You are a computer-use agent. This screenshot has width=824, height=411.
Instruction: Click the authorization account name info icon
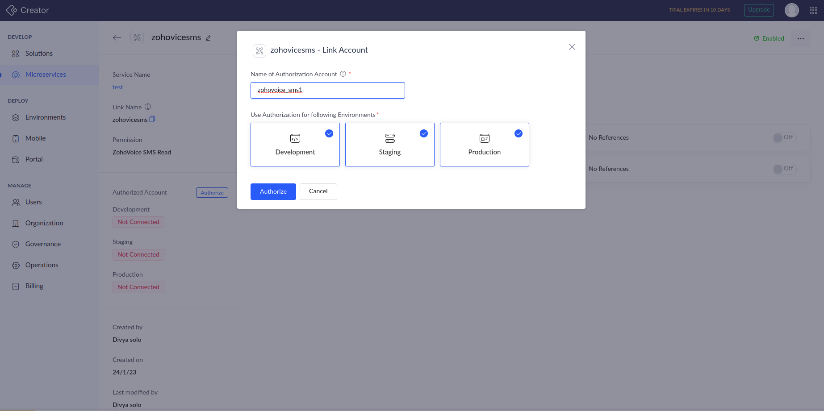[343, 74]
